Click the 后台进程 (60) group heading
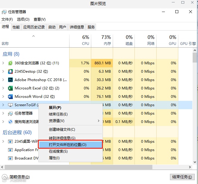The image size is (198, 184). (17, 133)
